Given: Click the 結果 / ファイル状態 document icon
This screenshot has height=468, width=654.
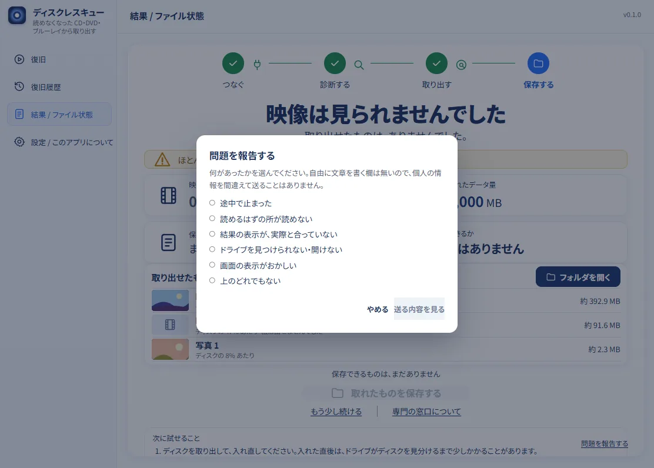Looking at the screenshot, I should point(19,114).
